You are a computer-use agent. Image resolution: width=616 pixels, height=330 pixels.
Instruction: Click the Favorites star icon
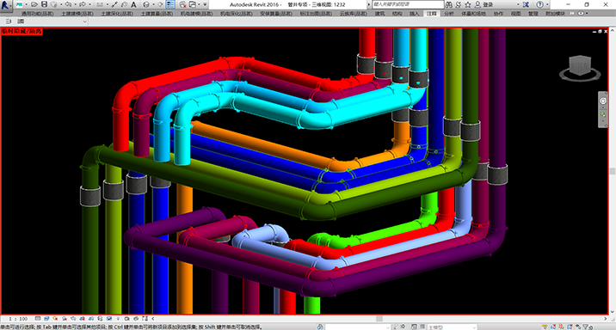coord(468,4)
